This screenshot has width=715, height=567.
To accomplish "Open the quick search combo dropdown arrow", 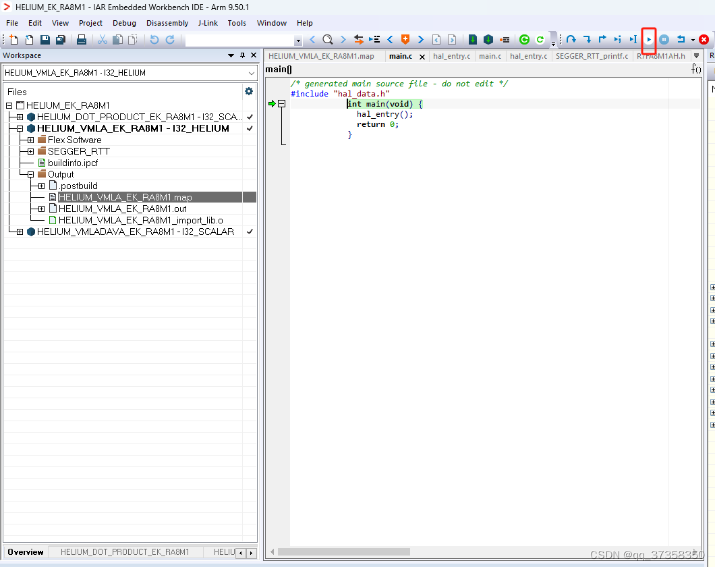I will 298,40.
